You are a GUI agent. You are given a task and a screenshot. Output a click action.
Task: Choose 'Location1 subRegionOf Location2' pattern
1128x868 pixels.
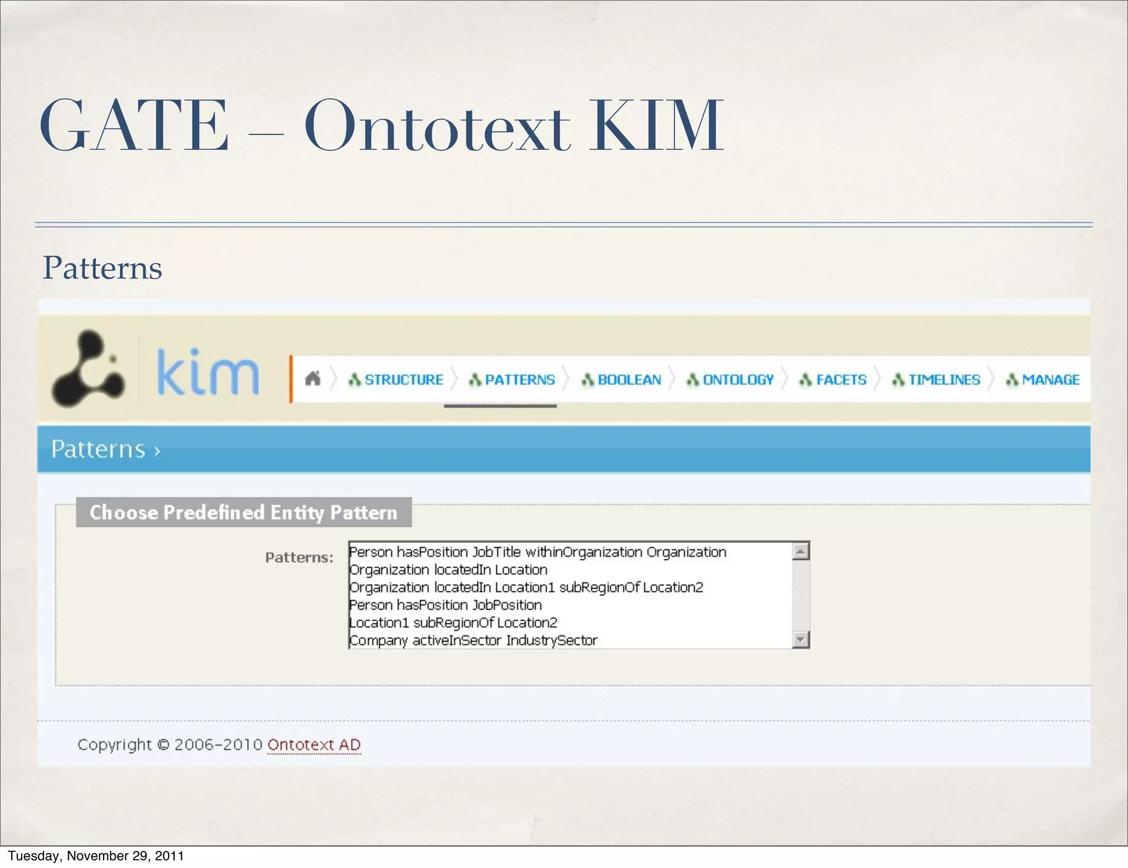coord(453,623)
